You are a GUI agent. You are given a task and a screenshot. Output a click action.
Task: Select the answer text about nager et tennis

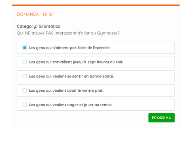(x=71, y=105)
